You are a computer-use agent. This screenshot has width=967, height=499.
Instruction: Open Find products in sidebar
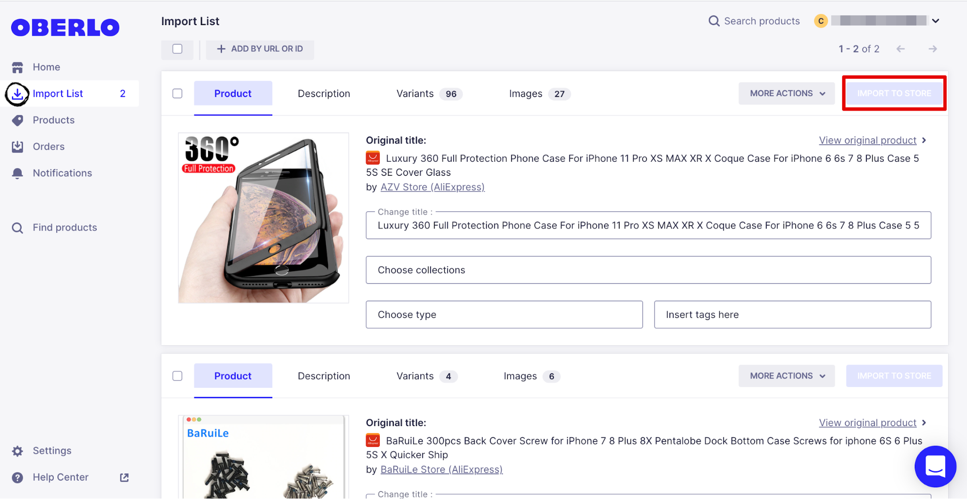(65, 228)
